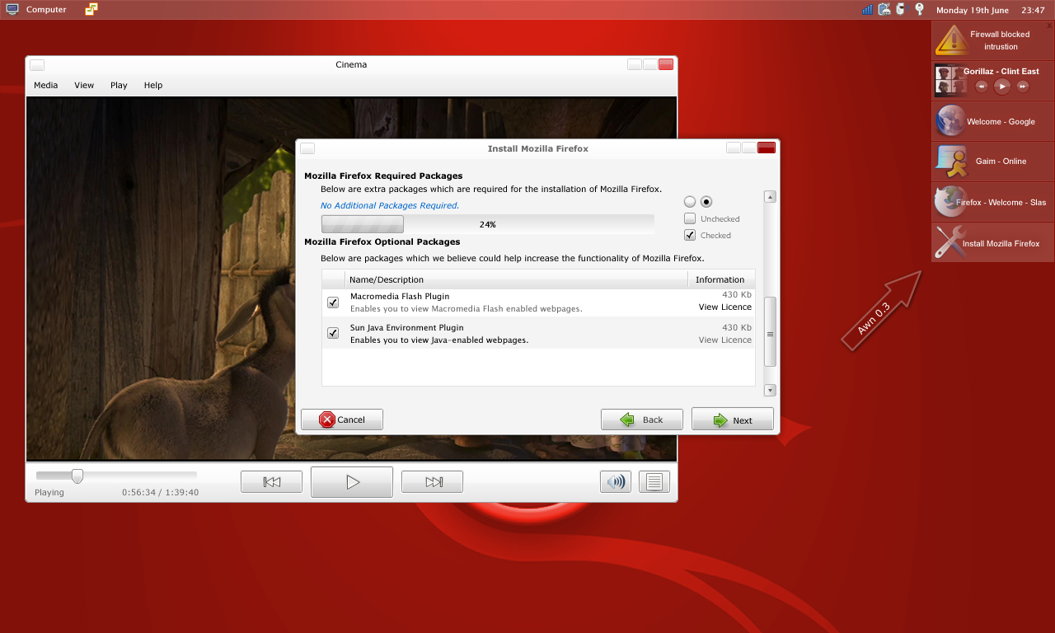1055x633 pixels.
Task: Click No Additional Packages Required link
Action: 390,205
